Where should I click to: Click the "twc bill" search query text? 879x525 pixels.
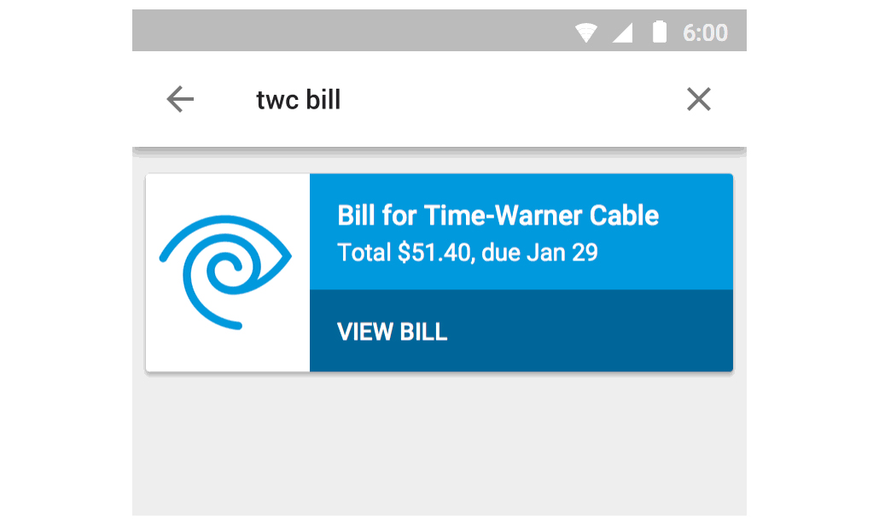(x=299, y=100)
